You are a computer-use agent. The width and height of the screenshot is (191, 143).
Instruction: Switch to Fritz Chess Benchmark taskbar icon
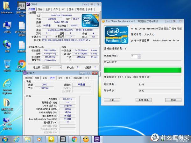point(86,140)
